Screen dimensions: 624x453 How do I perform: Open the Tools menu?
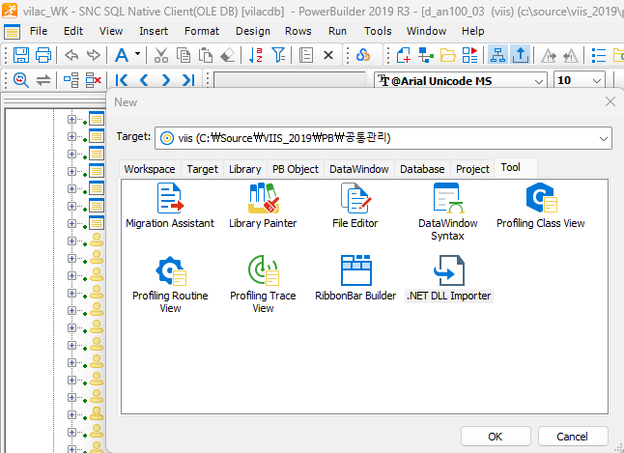(x=378, y=31)
